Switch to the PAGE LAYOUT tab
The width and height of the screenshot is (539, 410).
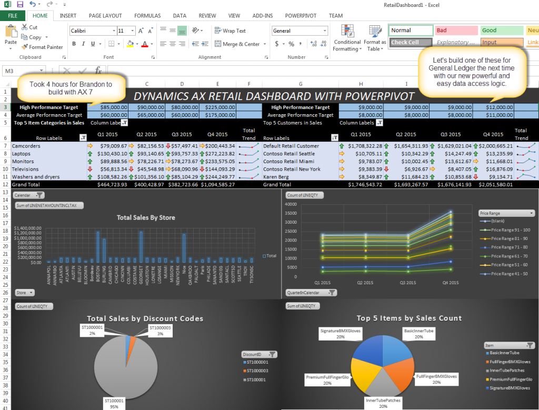105,16
